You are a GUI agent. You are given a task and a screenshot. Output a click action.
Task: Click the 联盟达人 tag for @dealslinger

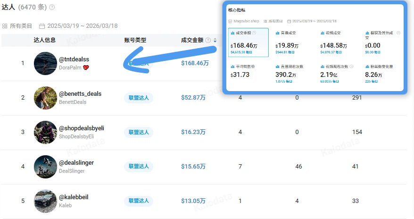coord(139,166)
